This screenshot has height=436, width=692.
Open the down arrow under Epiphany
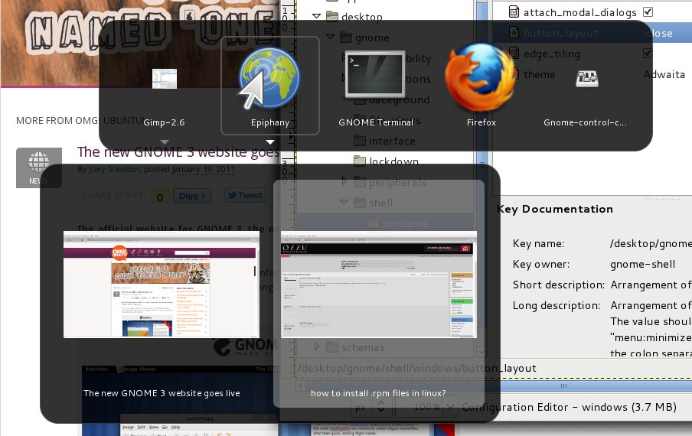coord(270,142)
